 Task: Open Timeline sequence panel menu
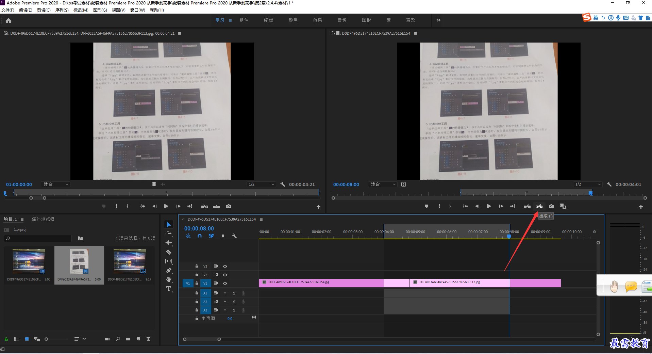tap(261, 219)
